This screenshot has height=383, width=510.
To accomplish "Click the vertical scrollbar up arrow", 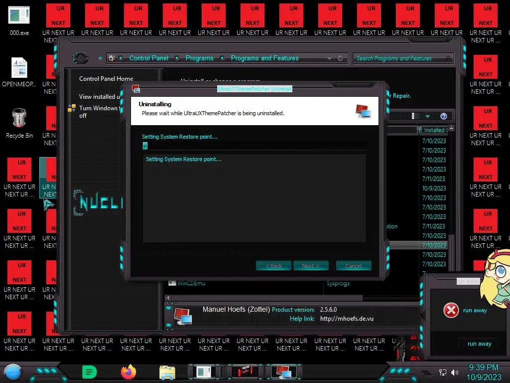I will tap(451, 128).
